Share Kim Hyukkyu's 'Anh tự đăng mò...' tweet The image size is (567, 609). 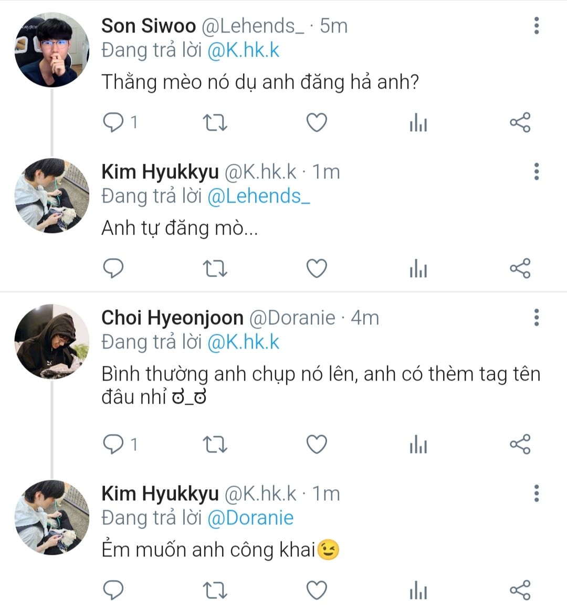[x=520, y=269]
